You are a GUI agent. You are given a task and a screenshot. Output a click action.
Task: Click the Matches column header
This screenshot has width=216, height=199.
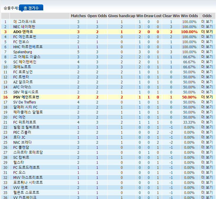(78, 16)
